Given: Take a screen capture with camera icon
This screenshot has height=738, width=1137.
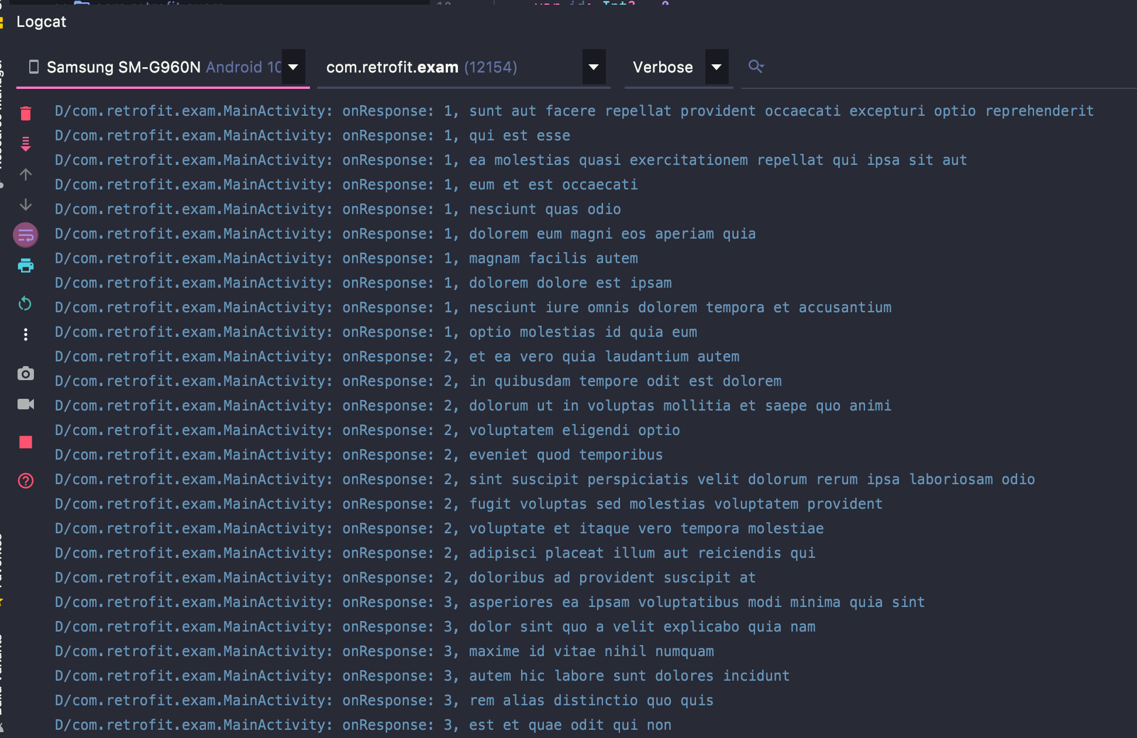Looking at the screenshot, I should [x=26, y=374].
